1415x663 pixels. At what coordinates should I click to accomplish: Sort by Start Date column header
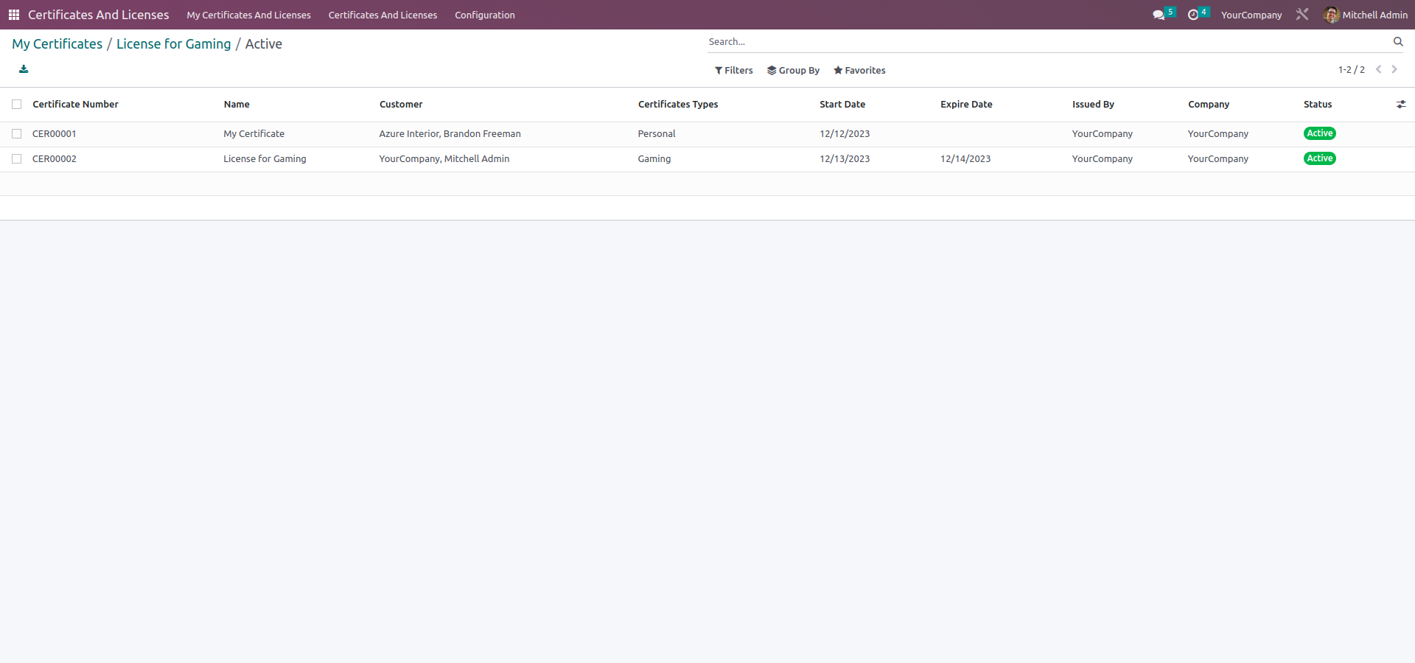pos(842,105)
